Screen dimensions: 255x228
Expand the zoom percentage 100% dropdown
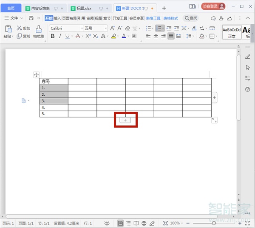[x=182, y=223]
